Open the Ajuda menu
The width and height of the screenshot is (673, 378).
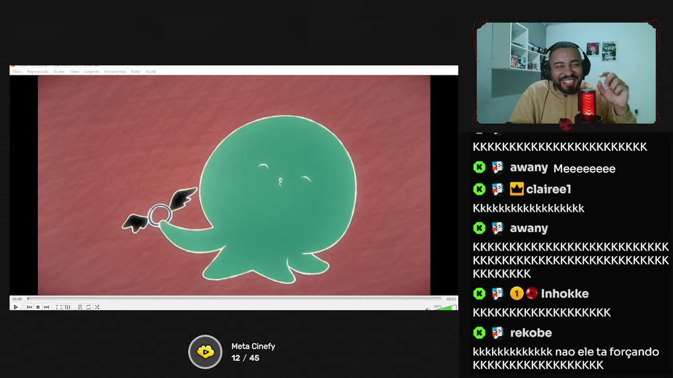point(150,71)
